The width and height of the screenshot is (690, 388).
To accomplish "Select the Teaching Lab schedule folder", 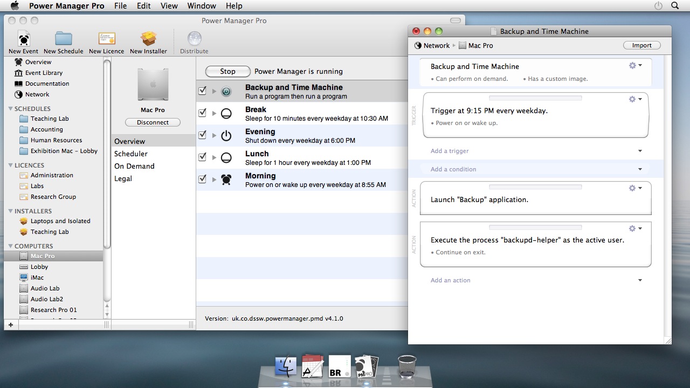I will pyautogui.click(x=50, y=119).
